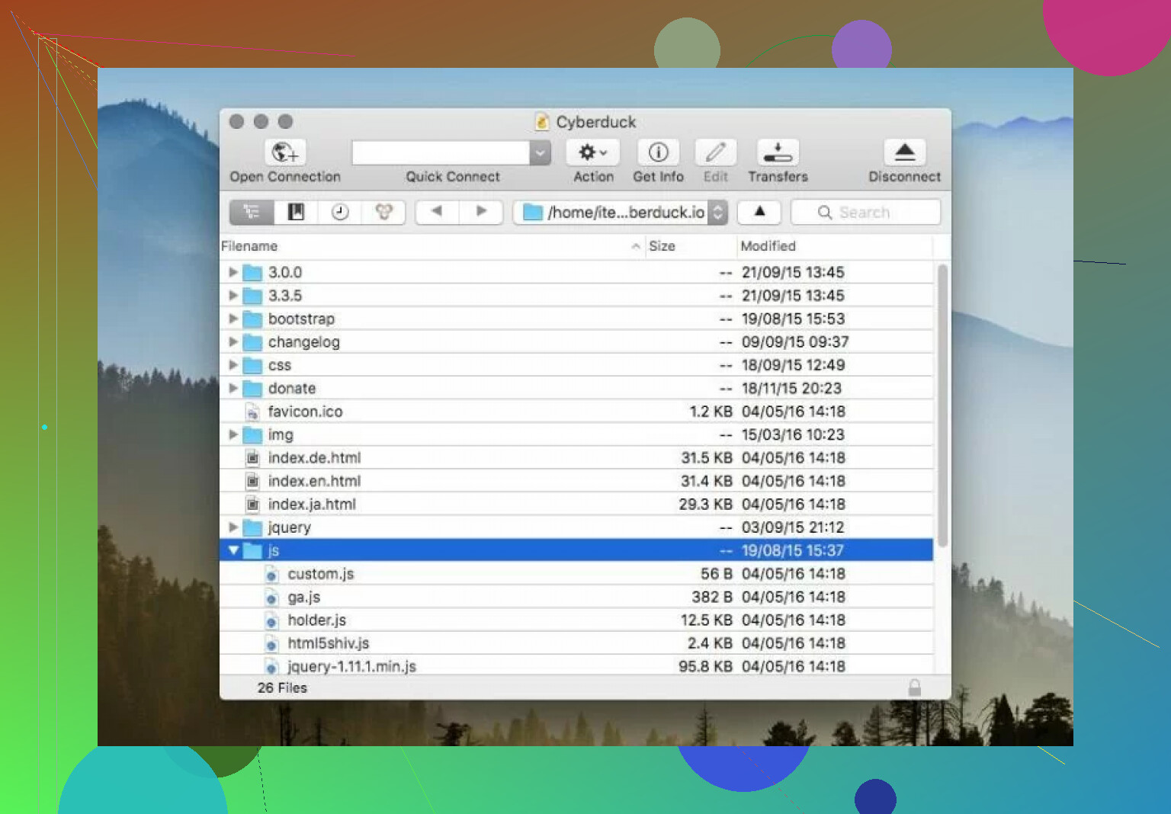This screenshot has width=1171, height=814.
Task: Open the Transfers window icon
Action: (778, 152)
